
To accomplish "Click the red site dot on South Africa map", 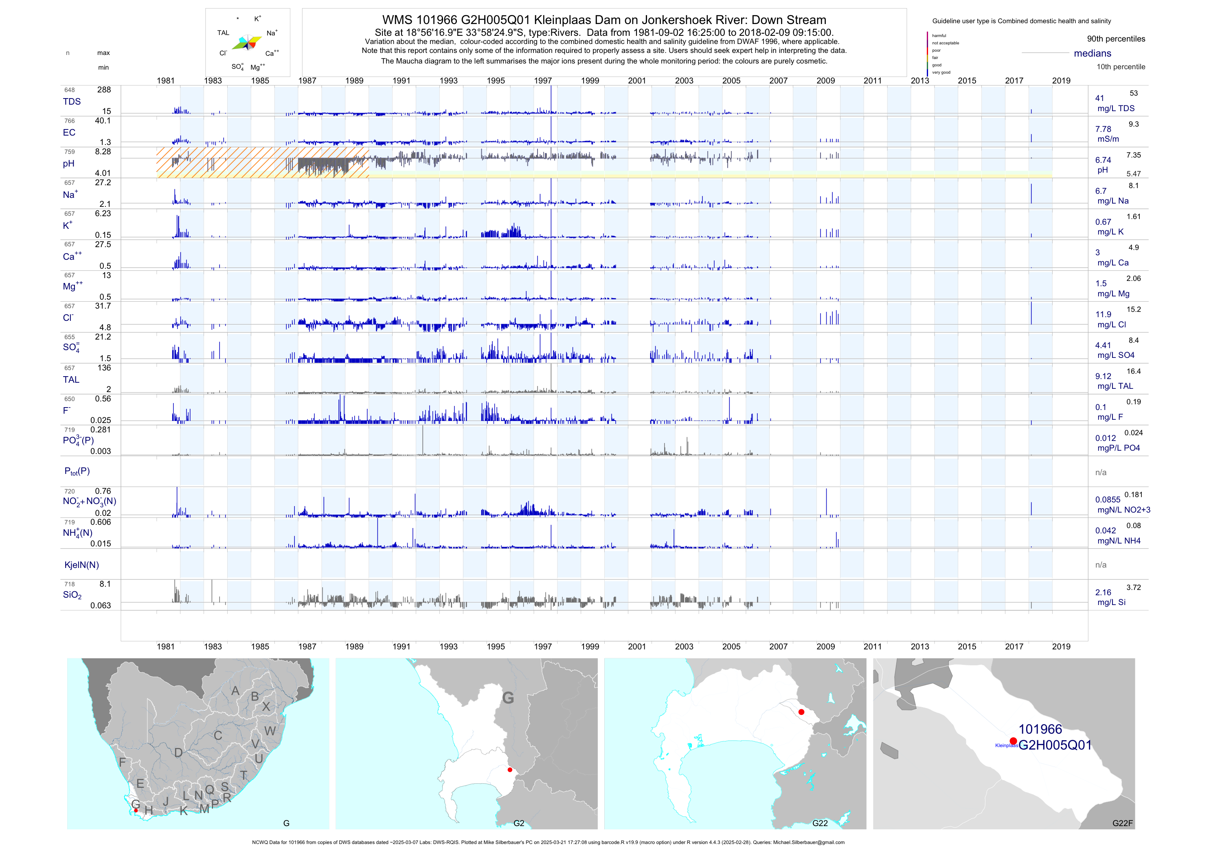I will (136, 810).
